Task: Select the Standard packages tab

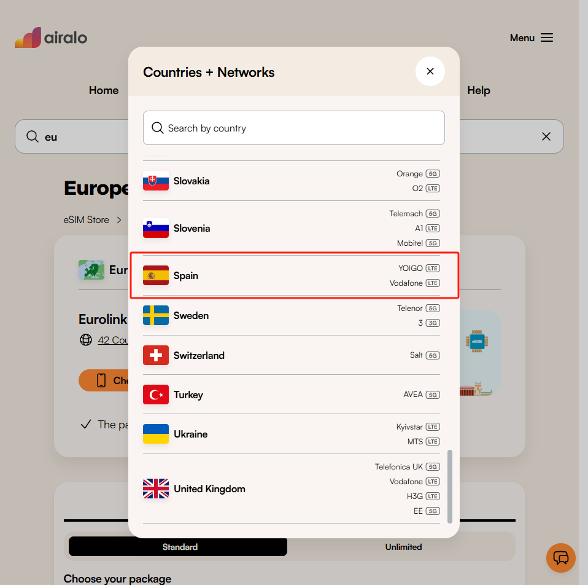Action: [180, 547]
